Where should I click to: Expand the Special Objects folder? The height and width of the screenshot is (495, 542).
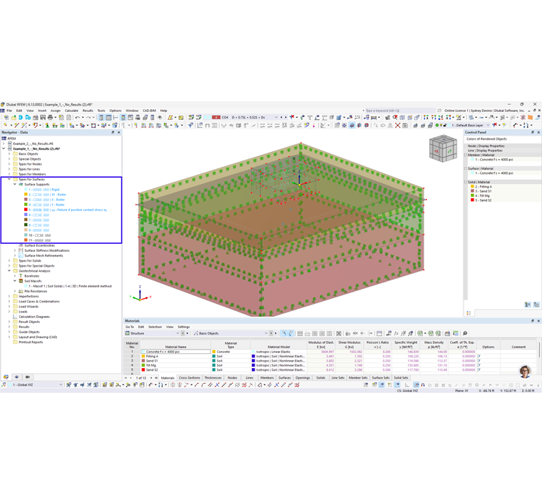pyautogui.click(x=9, y=159)
